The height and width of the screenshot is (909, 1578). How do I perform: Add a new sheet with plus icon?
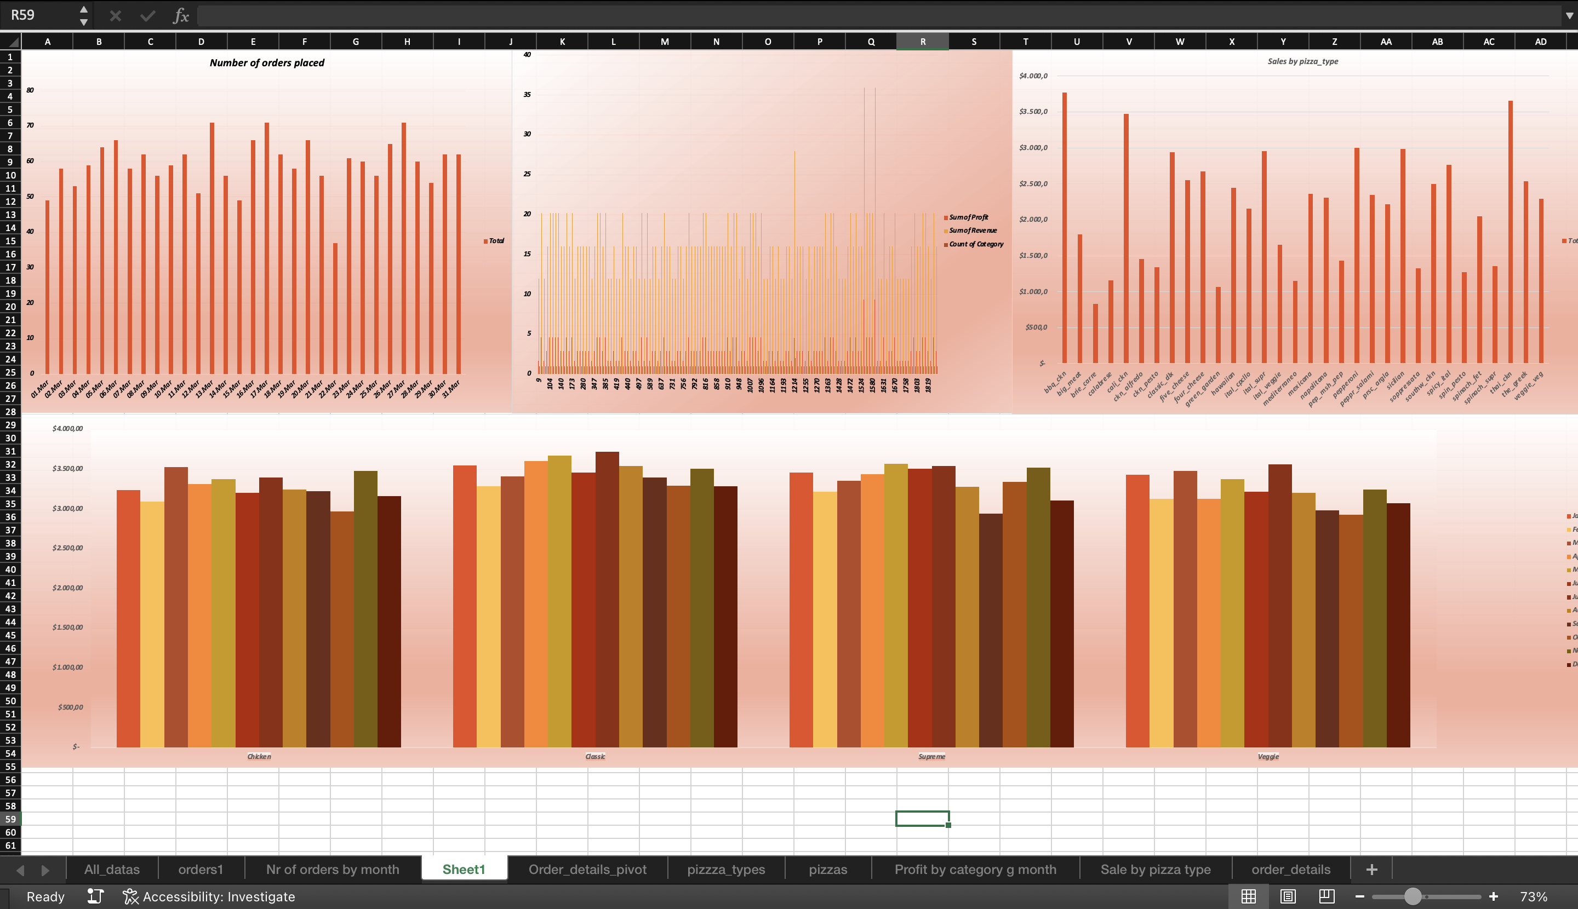pyautogui.click(x=1371, y=870)
